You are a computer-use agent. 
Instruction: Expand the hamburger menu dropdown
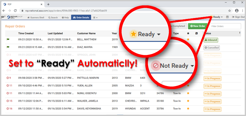(x=95, y=17)
